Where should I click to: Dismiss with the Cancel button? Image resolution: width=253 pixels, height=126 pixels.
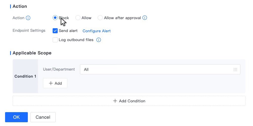tap(43, 117)
